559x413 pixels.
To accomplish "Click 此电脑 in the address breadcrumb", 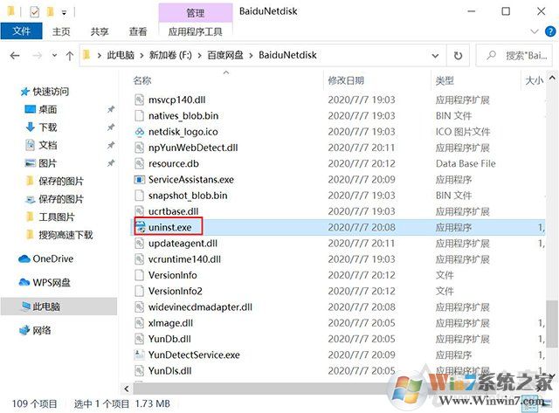I will click(x=121, y=55).
